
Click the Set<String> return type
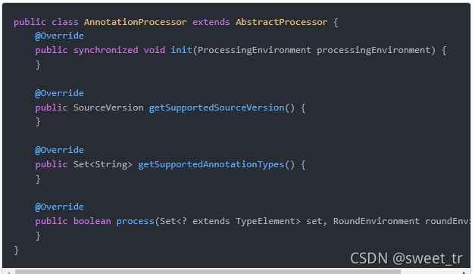click(103, 164)
